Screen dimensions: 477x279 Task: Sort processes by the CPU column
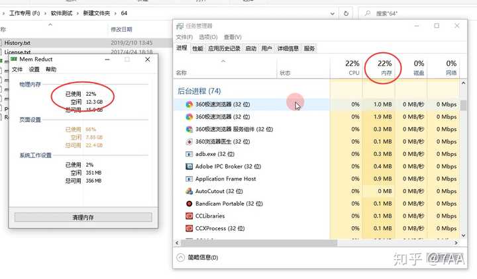tap(346, 67)
